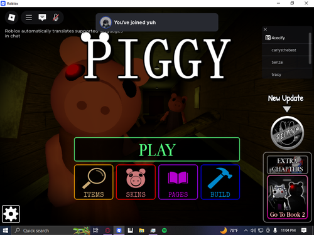Open Opera browser from taskbar
The width and height of the screenshot is (314, 235).
tap(107, 231)
